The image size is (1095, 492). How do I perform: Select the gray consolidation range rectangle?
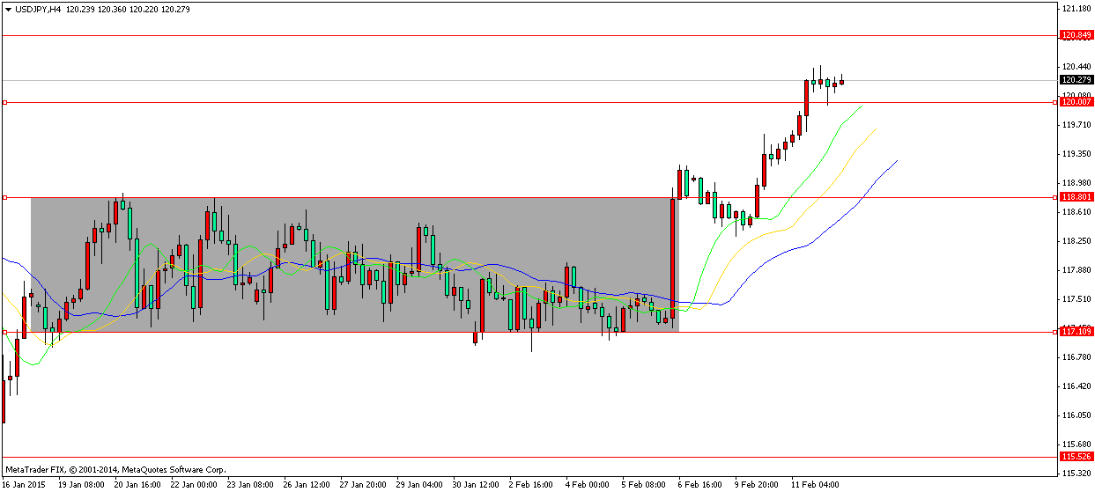[x=352, y=220]
